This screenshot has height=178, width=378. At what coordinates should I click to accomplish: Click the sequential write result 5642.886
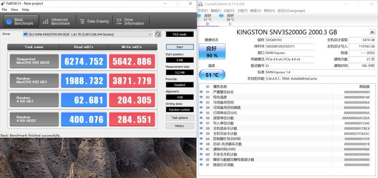[x=132, y=61]
